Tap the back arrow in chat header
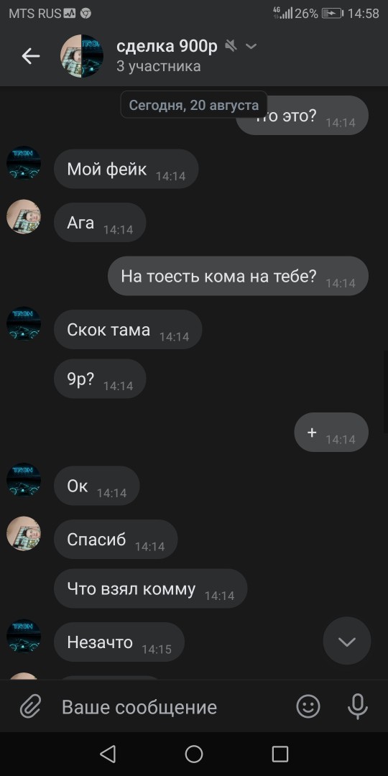 point(31,57)
